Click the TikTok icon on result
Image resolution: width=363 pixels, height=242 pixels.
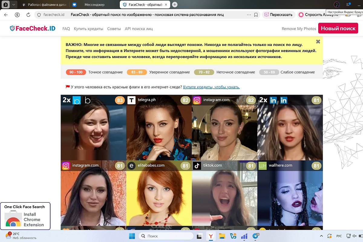tap(197, 166)
